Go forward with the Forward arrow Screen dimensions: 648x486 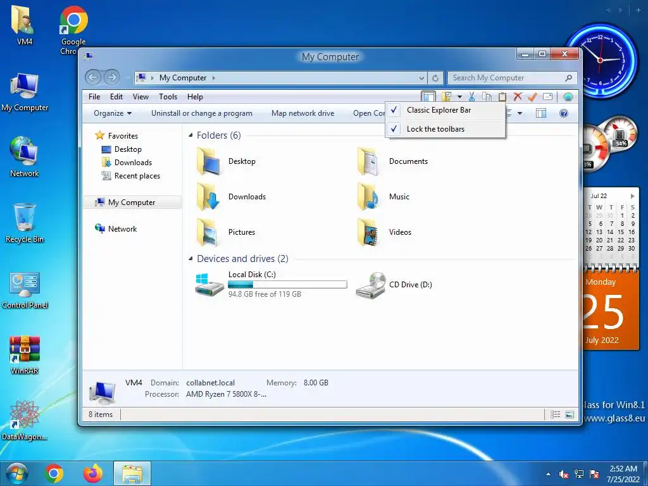[111, 77]
